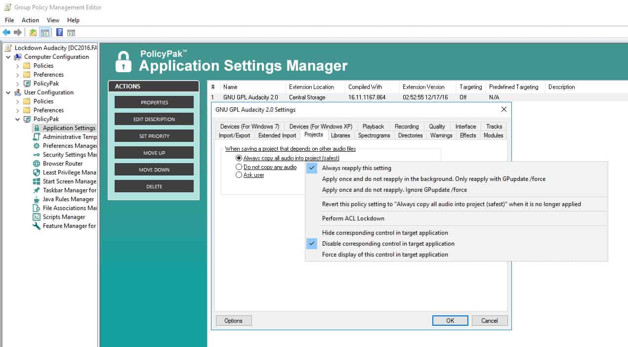Click the Preferences Manager gear icon
This screenshot has width=628, height=347.
point(36,146)
